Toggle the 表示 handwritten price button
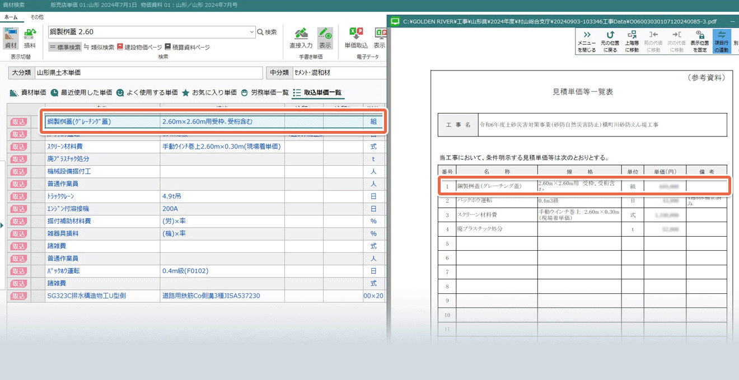739x380 pixels. click(325, 38)
